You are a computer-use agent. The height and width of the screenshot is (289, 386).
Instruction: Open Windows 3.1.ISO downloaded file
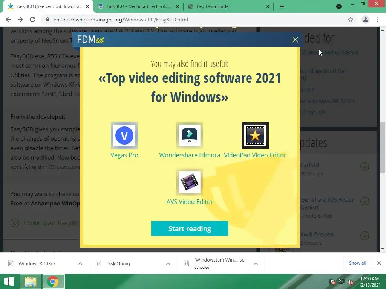(37, 263)
